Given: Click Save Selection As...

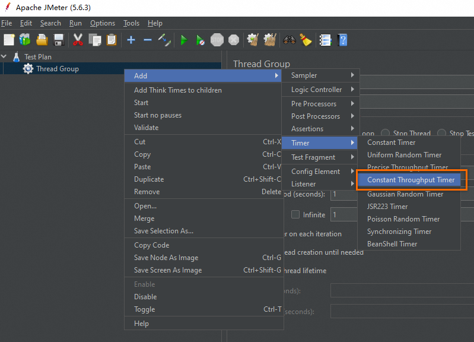Looking at the screenshot, I should [203, 231].
